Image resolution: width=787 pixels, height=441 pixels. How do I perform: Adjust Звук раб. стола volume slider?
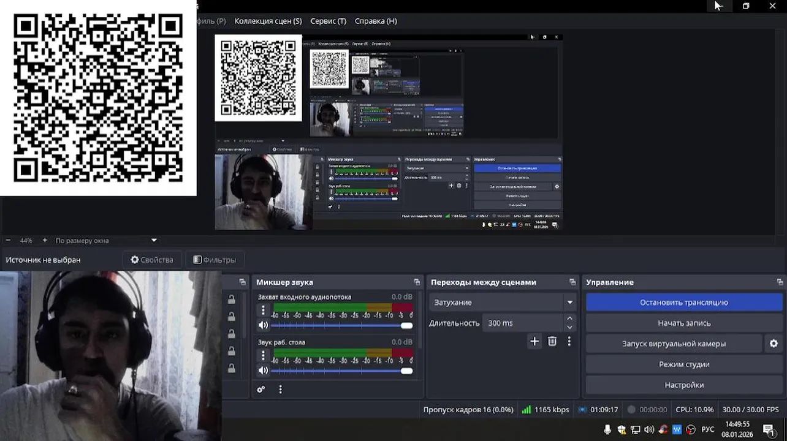click(342, 371)
